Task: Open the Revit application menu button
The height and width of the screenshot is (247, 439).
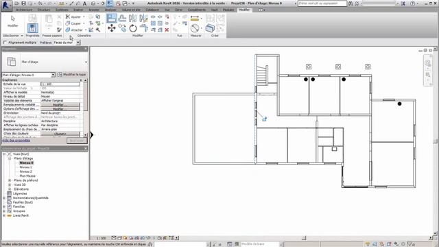Action: 6,5
